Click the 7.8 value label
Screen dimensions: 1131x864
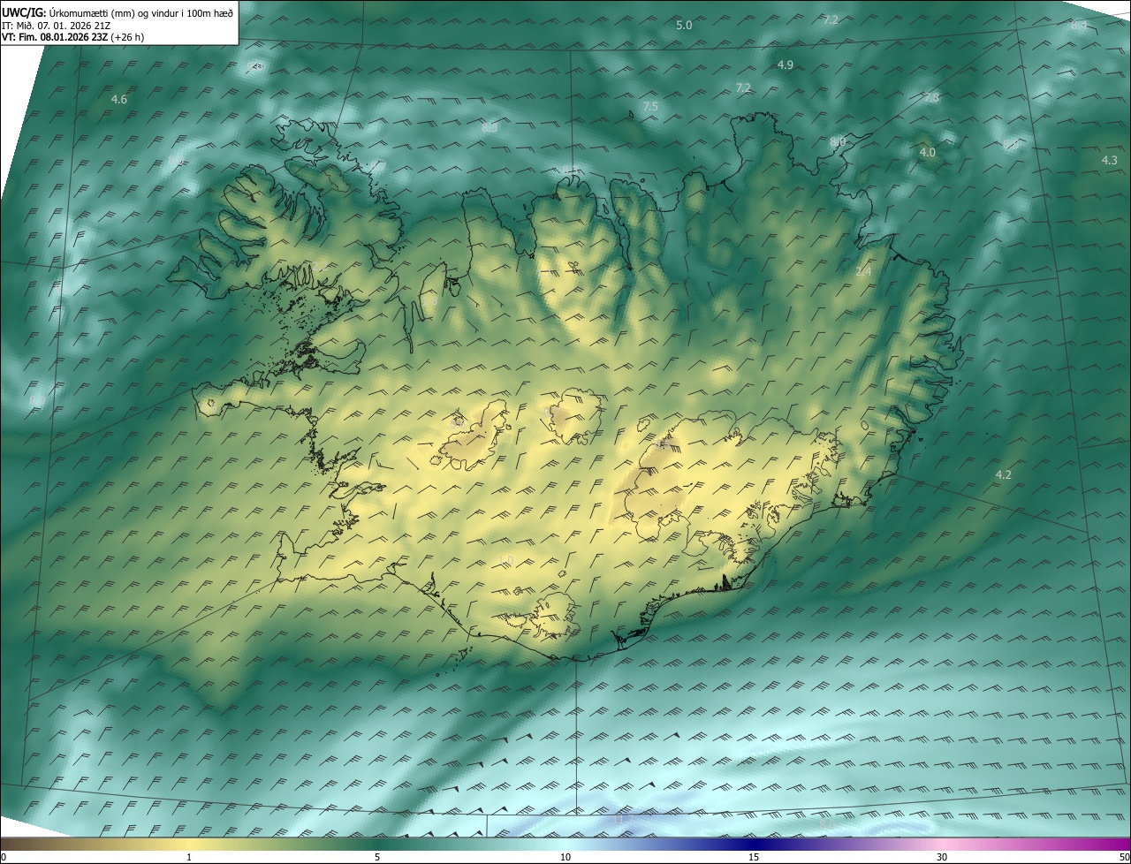930,98
